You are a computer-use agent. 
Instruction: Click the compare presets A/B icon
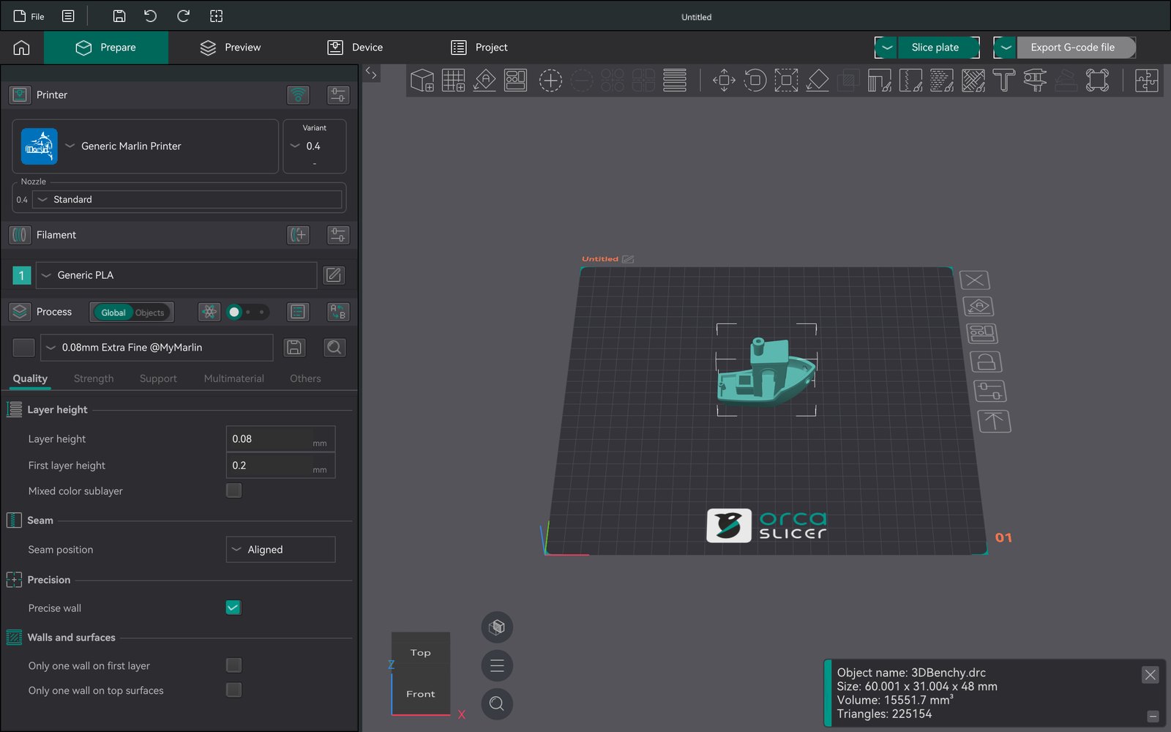(337, 312)
